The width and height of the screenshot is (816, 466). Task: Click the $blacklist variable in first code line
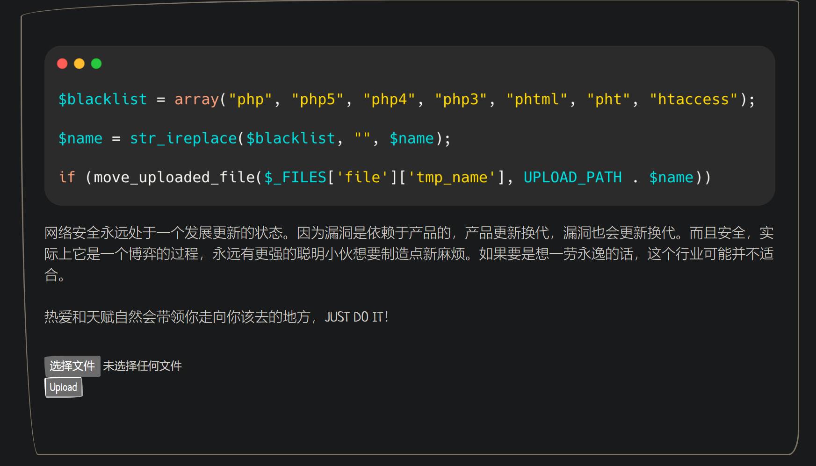pyautogui.click(x=102, y=100)
